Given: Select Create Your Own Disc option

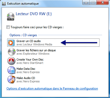Looking at the screenshot, I should pyautogui.click(x=53, y=61).
